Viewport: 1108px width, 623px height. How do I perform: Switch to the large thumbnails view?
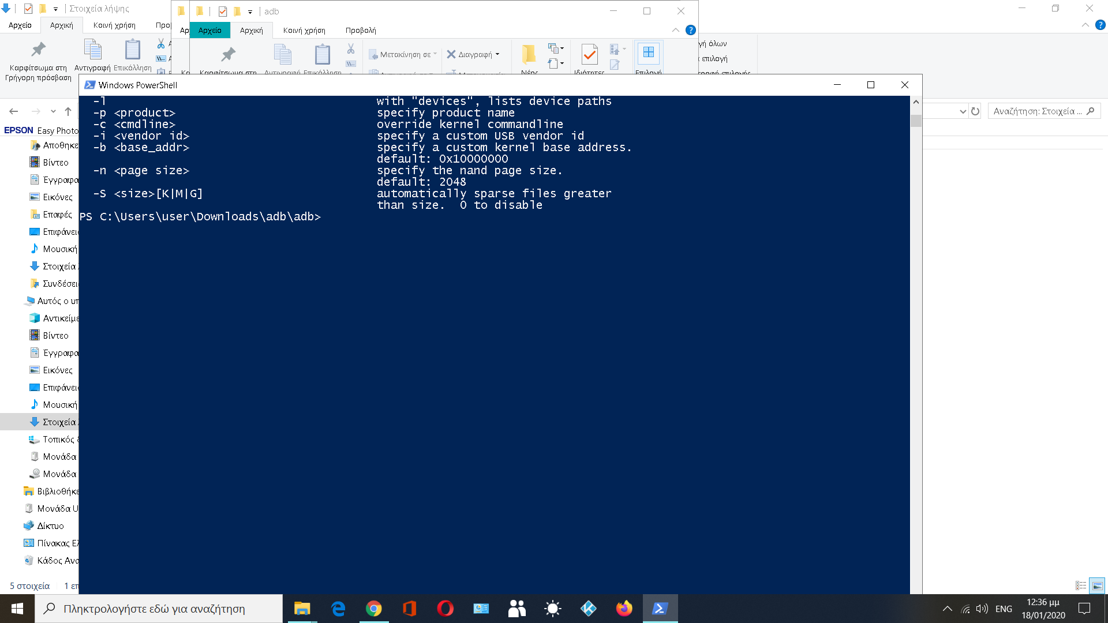tap(1097, 586)
